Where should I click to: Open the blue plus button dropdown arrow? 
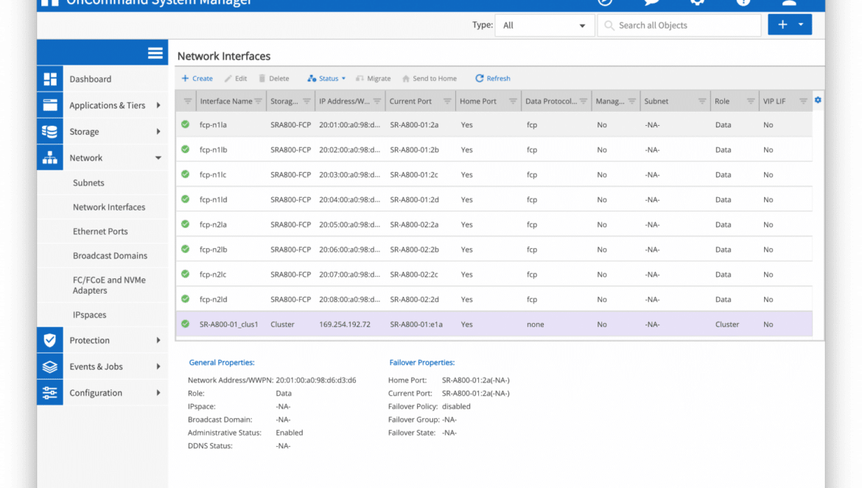(x=801, y=24)
